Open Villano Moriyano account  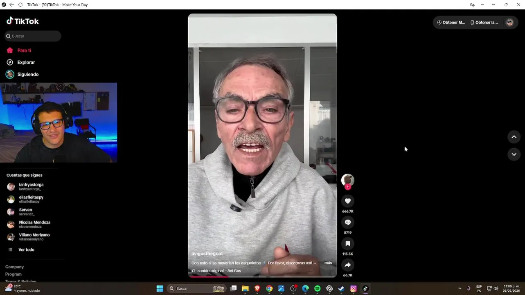[x=34, y=237]
